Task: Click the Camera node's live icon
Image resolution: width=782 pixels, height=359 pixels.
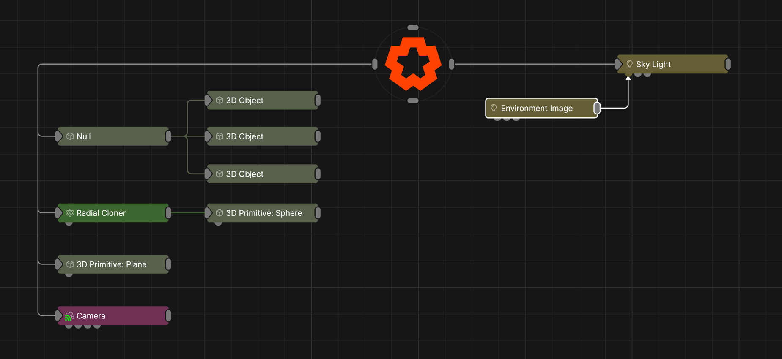Action: coord(69,316)
